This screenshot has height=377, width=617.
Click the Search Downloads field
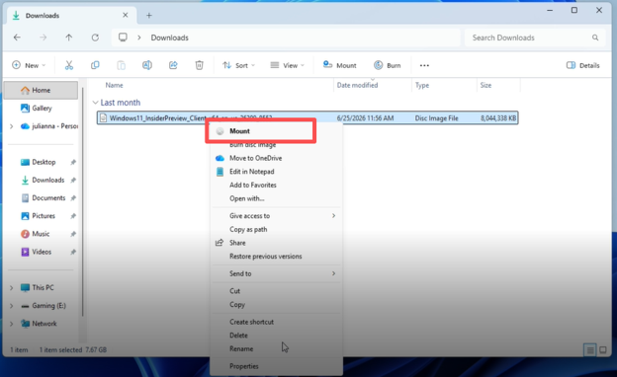(x=534, y=38)
